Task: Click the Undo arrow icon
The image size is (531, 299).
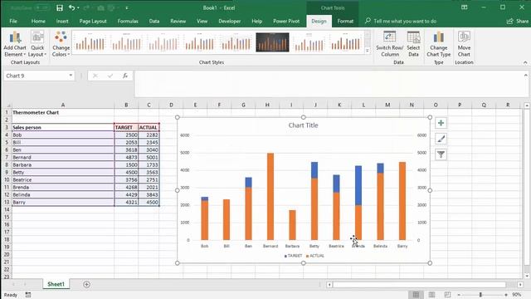Action: click(x=71, y=7)
